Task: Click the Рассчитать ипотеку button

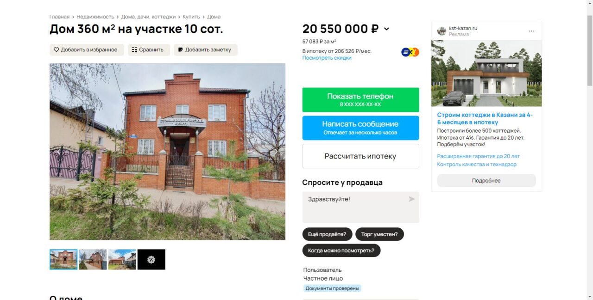Action: click(360, 156)
